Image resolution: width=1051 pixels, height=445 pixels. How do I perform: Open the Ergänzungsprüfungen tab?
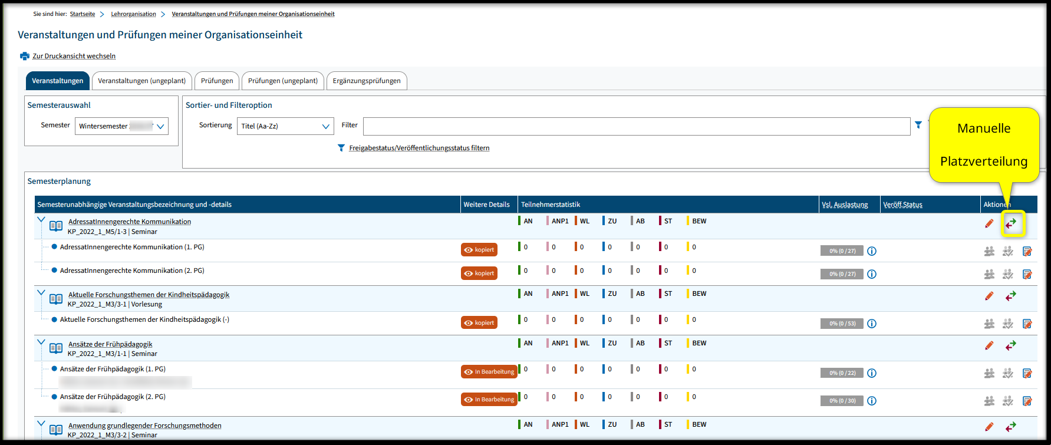[x=367, y=81]
